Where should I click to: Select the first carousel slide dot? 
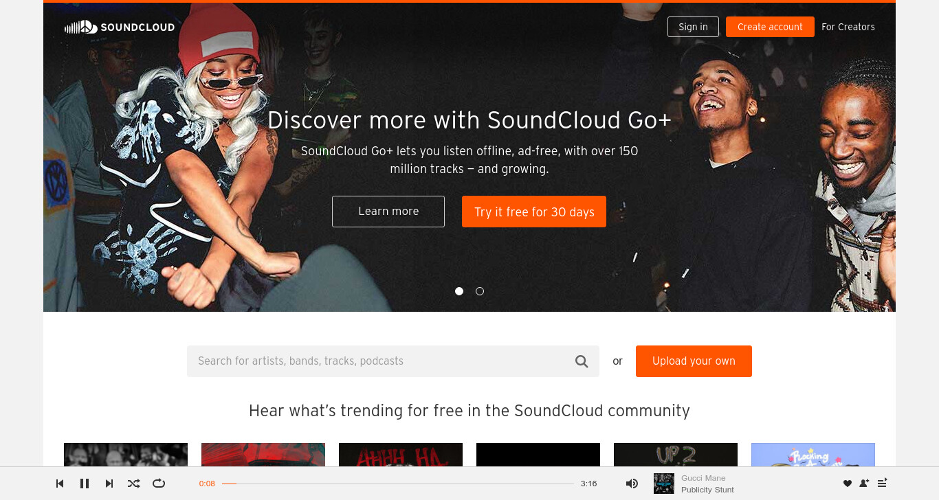pos(459,291)
